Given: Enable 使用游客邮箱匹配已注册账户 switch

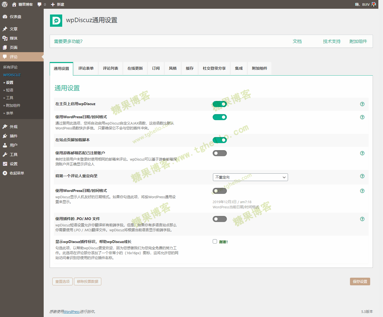Looking at the screenshot, I should click(220, 153).
